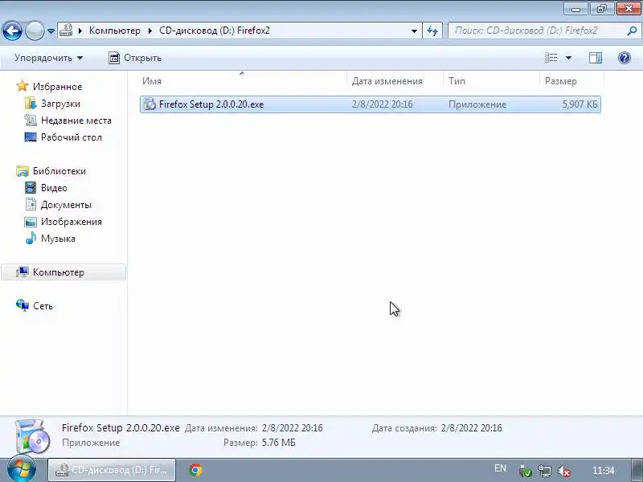This screenshot has height=482, width=643.
Task: Select Компьютер in the address breadcrumb
Action: point(114,31)
